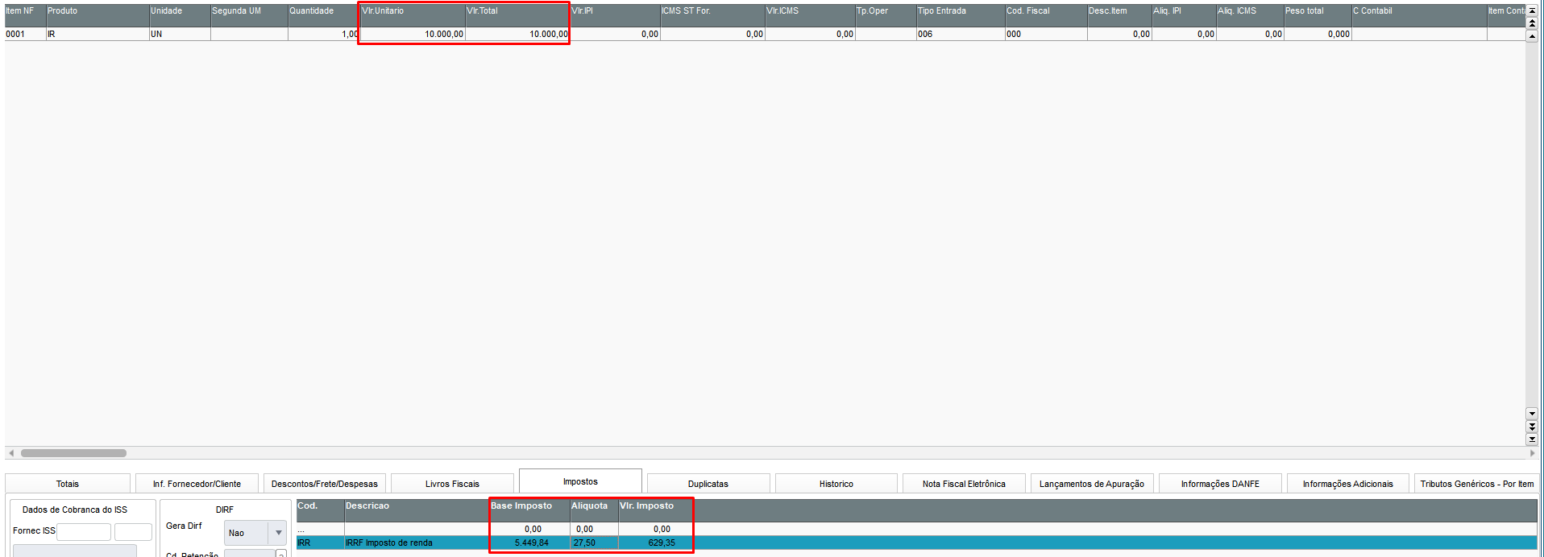Image resolution: width=1544 pixels, height=557 pixels.
Task: Open Tributos Genéricos - Por Item tab
Action: (1476, 484)
